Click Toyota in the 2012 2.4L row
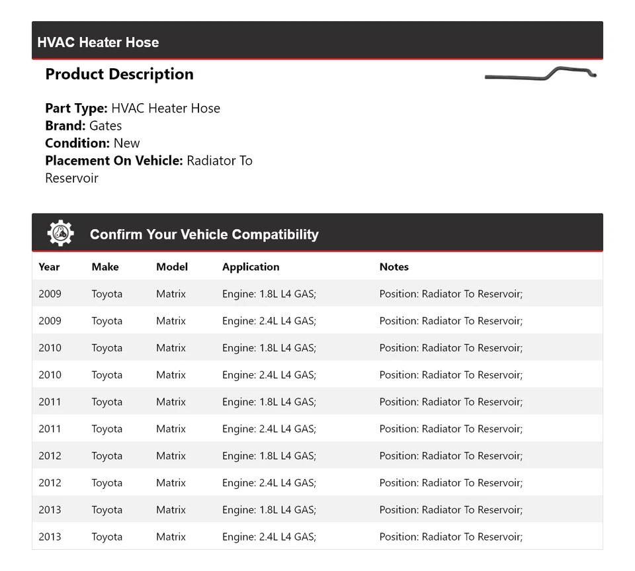 tap(106, 482)
